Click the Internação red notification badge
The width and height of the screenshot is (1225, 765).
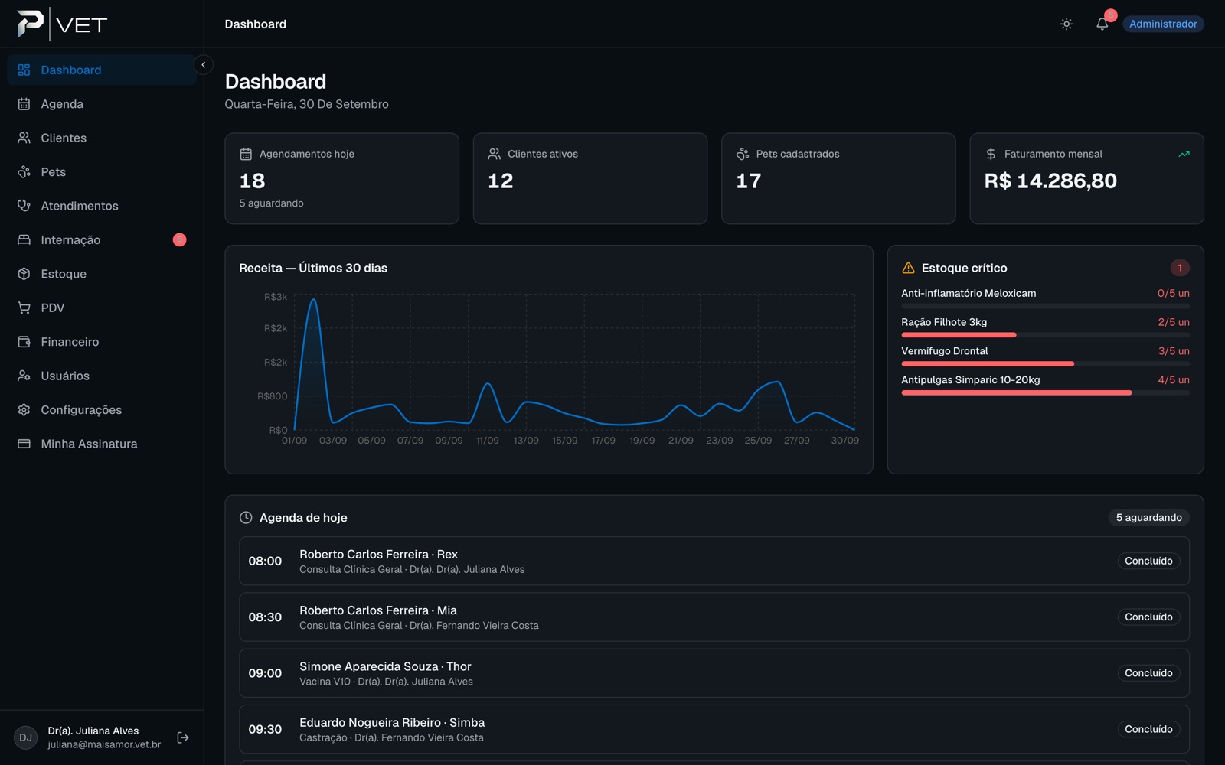coord(179,240)
